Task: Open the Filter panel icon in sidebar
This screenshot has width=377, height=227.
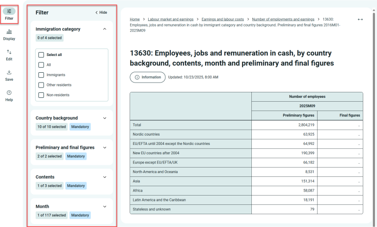Action: pos(9,11)
